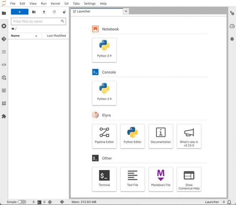
Task: Open Code Snippets sidebar panel
Action: 4,65
